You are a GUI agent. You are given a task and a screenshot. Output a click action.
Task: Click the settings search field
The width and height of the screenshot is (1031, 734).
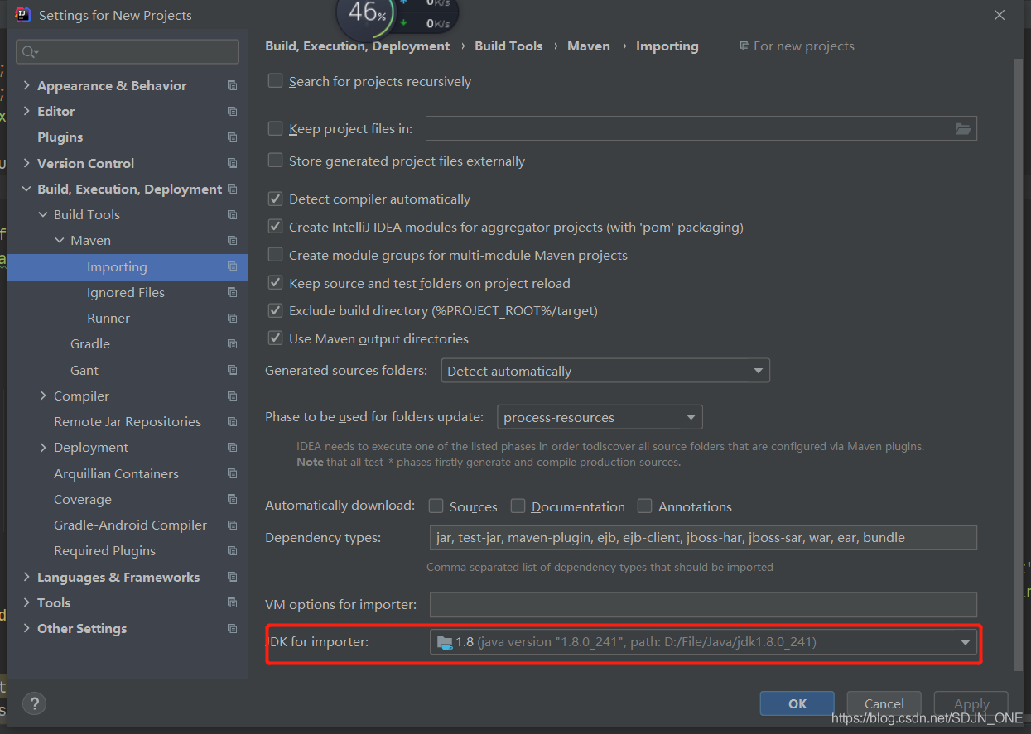pyautogui.click(x=128, y=52)
